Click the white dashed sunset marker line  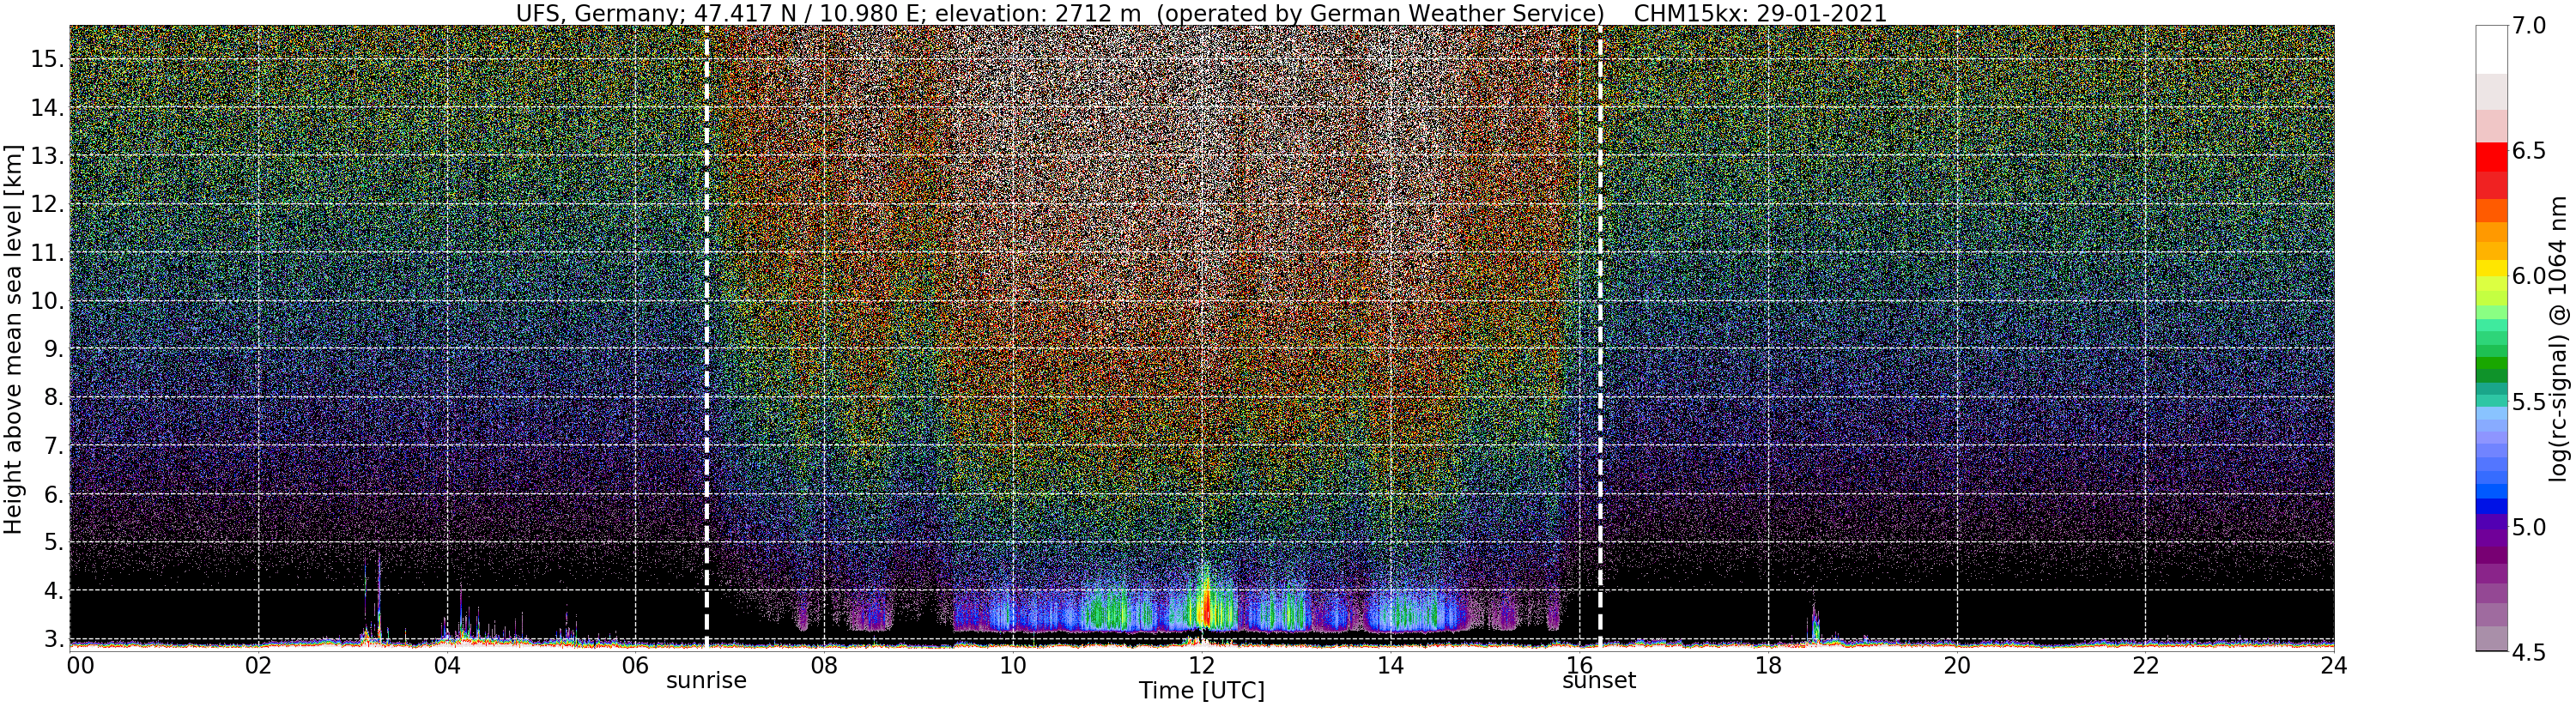[x=1599, y=337]
